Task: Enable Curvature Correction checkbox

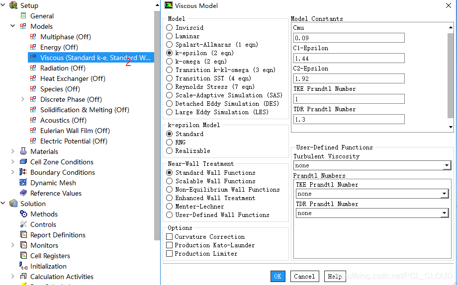Action: [x=170, y=237]
